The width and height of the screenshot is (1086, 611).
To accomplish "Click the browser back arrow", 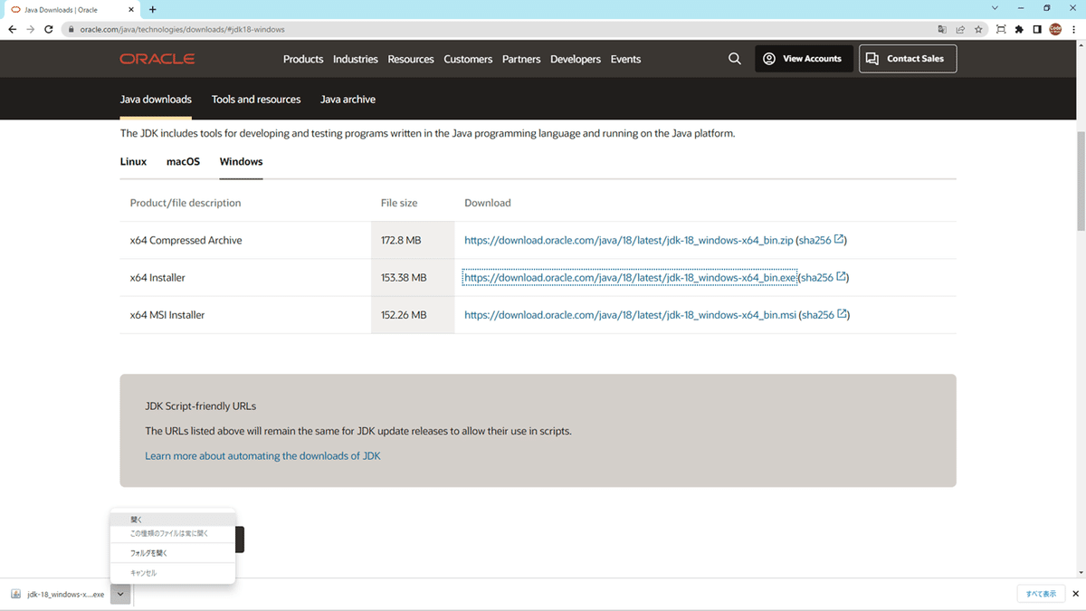I will [12, 29].
